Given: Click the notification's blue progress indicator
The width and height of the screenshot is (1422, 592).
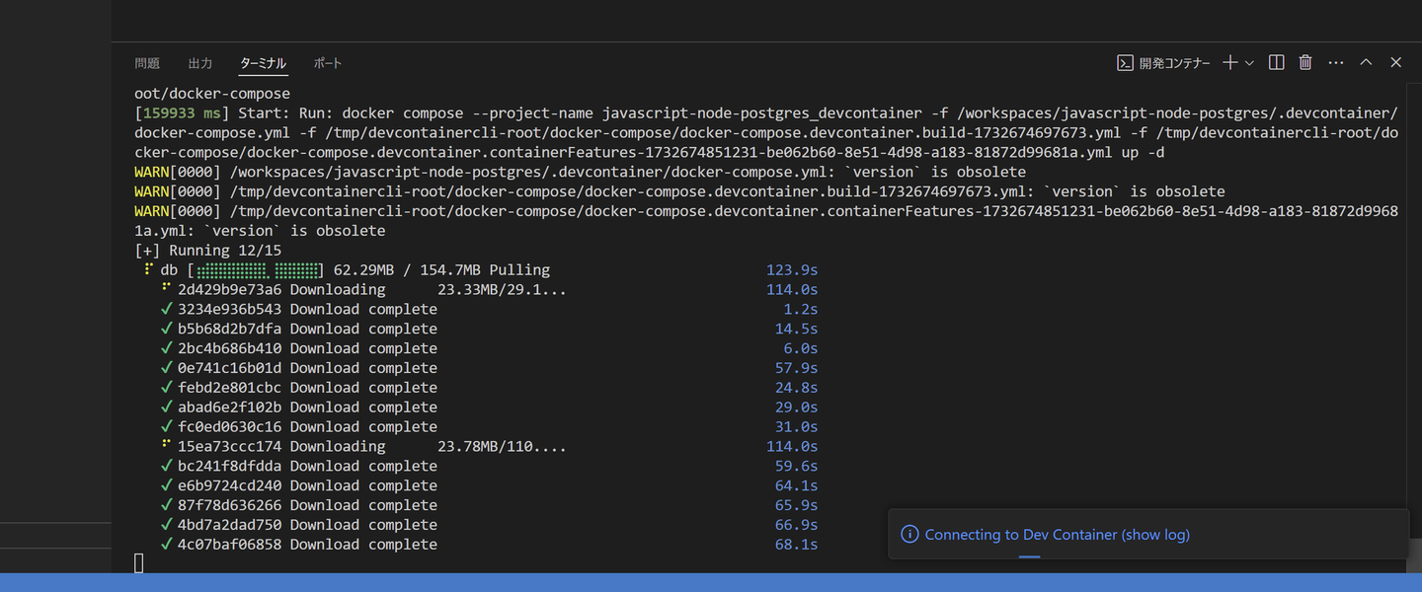Looking at the screenshot, I should pyautogui.click(x=1029, y=556).
